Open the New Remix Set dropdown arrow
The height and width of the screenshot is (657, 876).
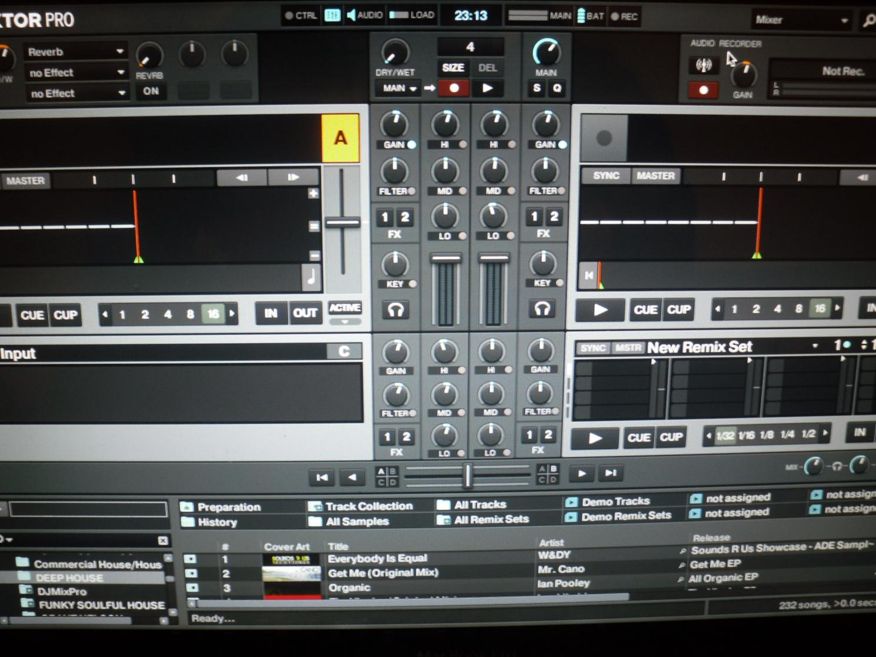coord(815,346)
